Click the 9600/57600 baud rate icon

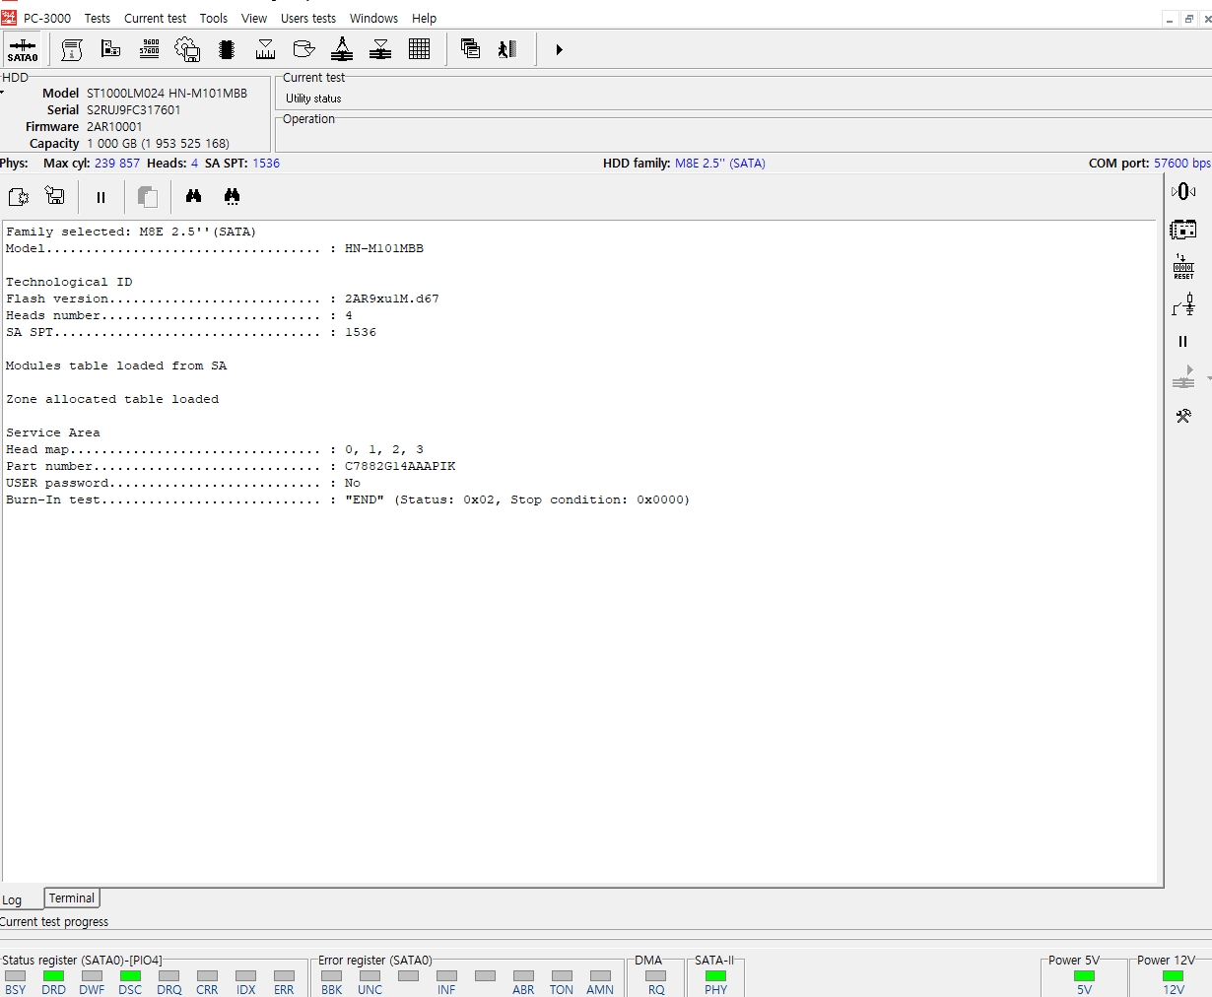(x=150, y=49)
